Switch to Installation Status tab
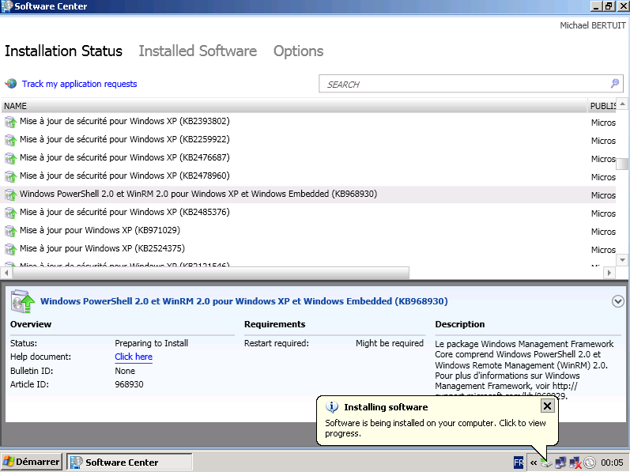The width and height of the screenshot is (630, 472). 63,51
